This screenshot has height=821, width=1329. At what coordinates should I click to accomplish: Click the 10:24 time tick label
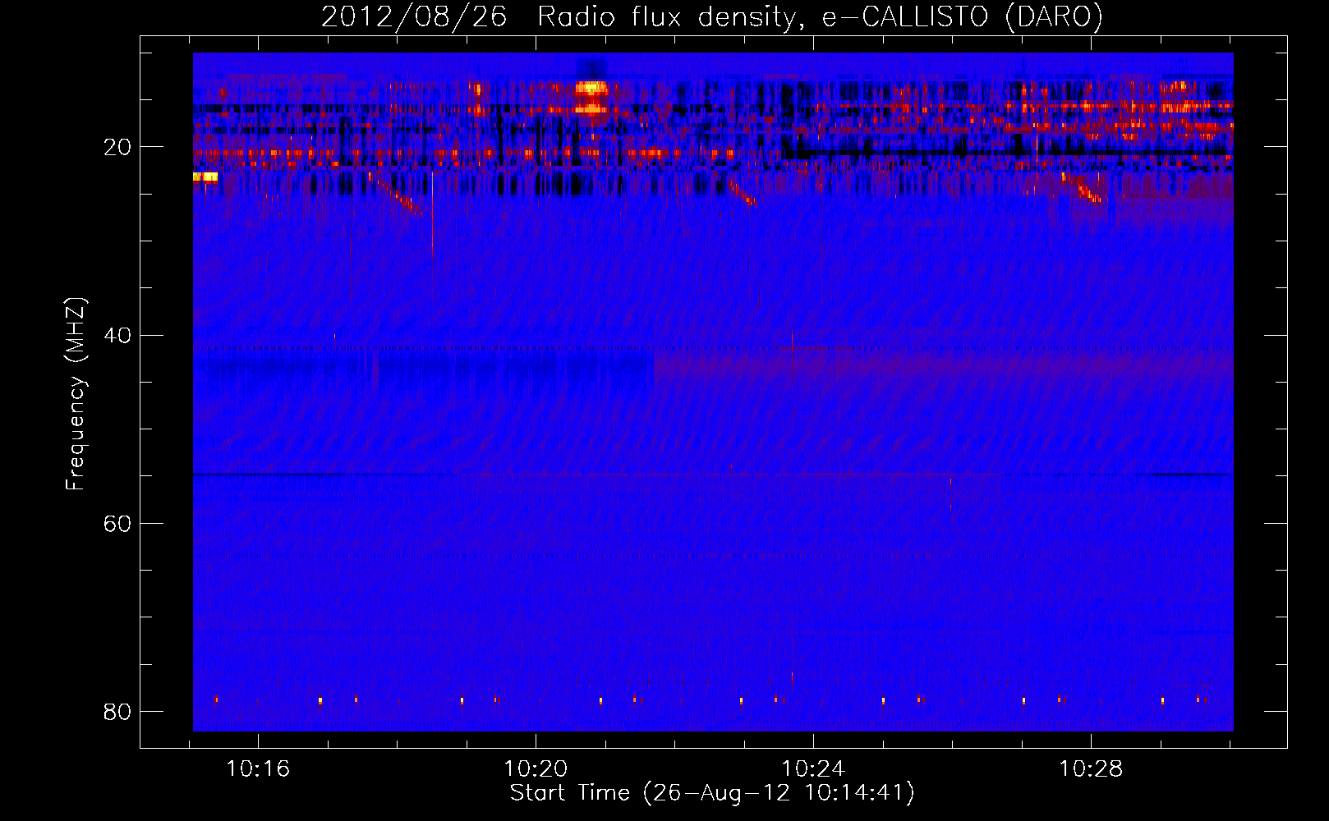click(x=813, y=769)
